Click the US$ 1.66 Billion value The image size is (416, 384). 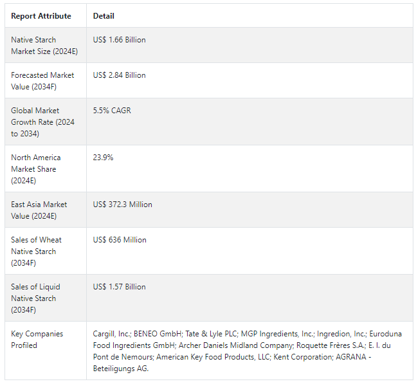point(120,40)
